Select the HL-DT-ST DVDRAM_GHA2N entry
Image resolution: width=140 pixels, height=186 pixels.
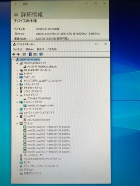[x=42, y=67]
